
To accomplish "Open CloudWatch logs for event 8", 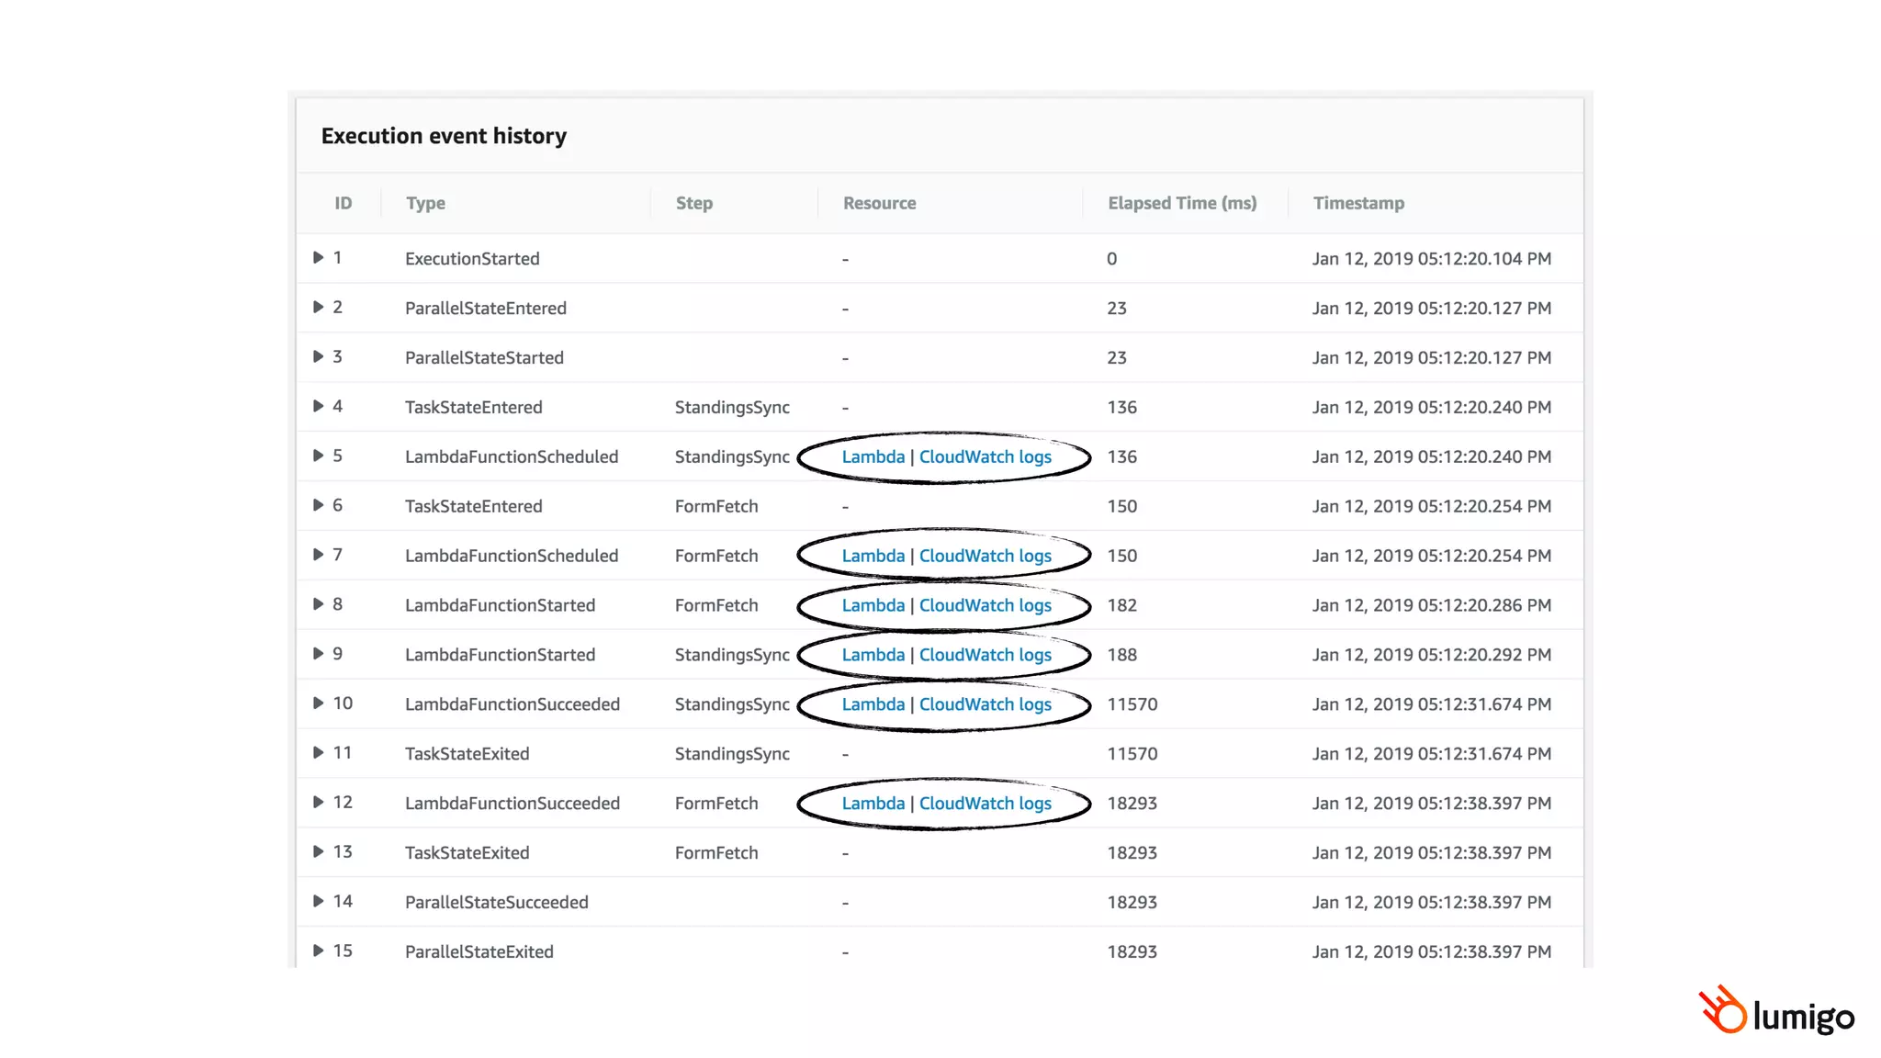I will [985, 605].
